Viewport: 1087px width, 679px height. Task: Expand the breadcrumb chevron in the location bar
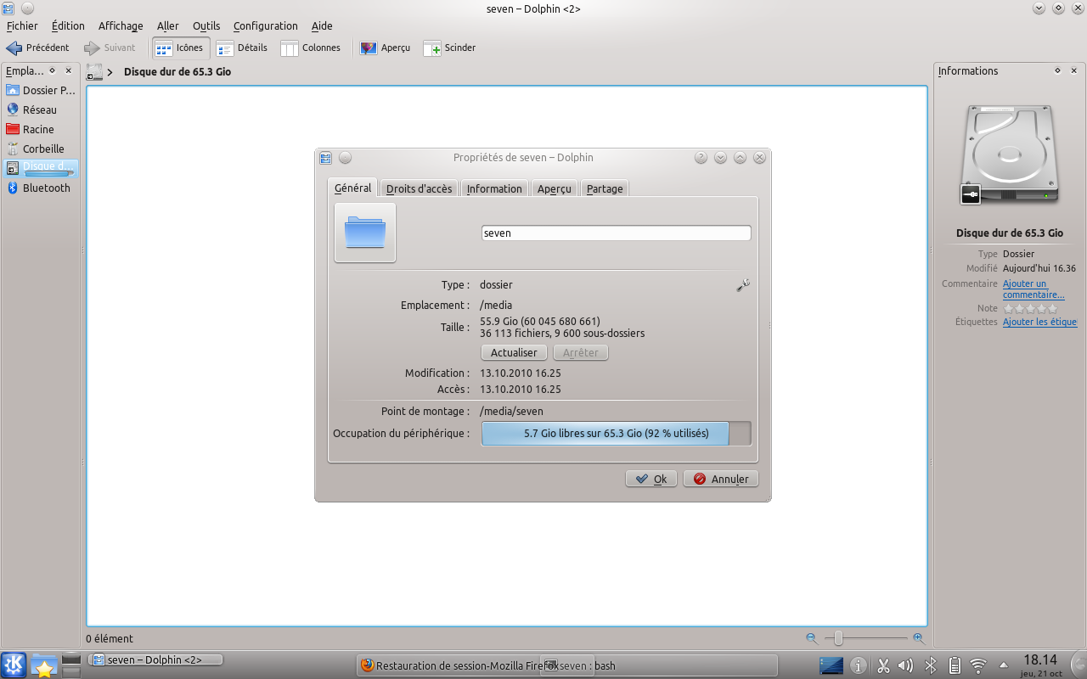point(111,72)
